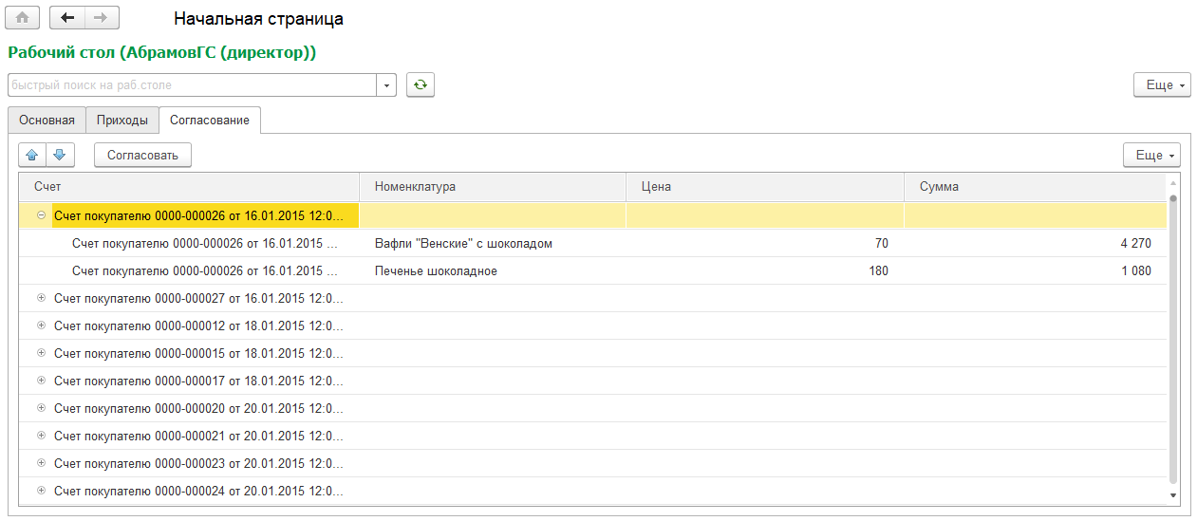Select the sum cell 4 270
This screenshot has width=1197, height=521.
(x=1035, y=244)
